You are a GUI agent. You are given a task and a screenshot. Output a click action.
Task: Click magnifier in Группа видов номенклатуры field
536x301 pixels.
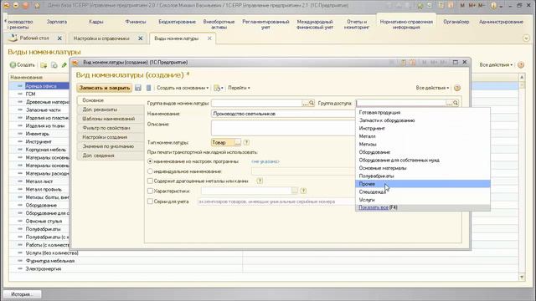coord(312,103)
